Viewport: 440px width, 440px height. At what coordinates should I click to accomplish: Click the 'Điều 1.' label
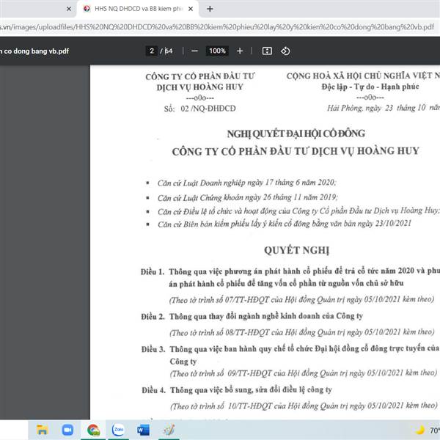[153, 271]
